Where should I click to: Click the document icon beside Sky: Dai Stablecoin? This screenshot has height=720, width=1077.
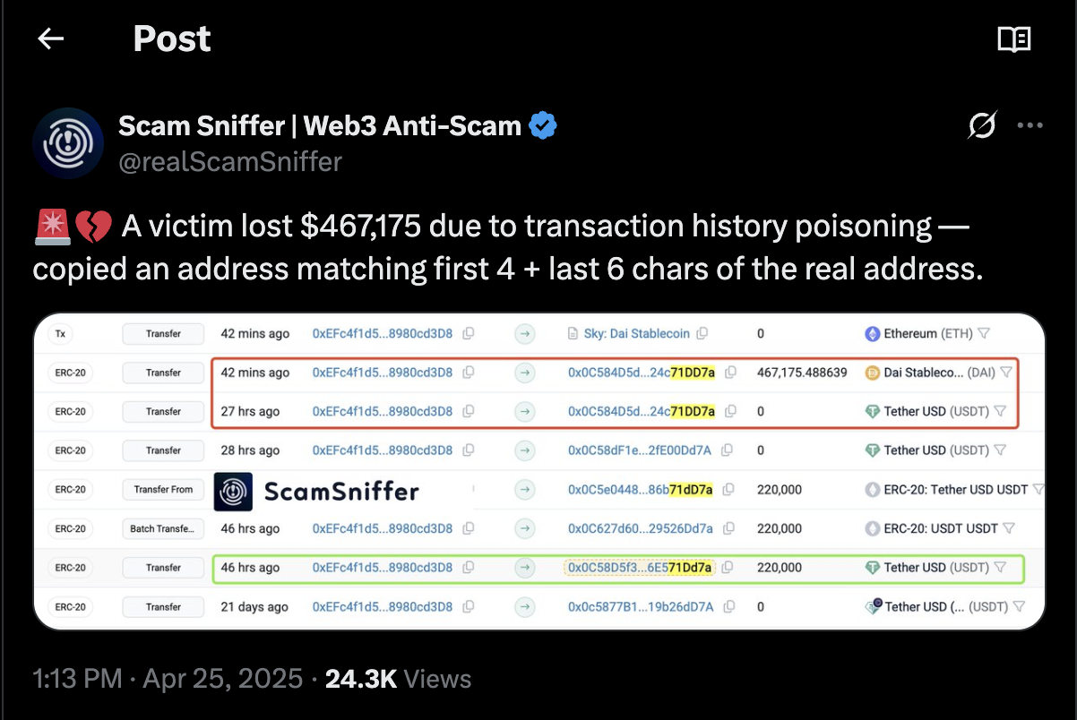(571, 333)
